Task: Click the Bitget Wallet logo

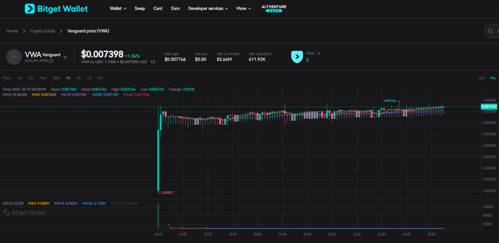Action: (x=56, y=9)
